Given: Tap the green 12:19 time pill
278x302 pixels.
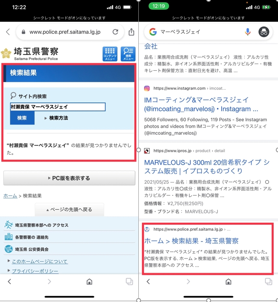Looking at the screenshot, I should (159, 6).
